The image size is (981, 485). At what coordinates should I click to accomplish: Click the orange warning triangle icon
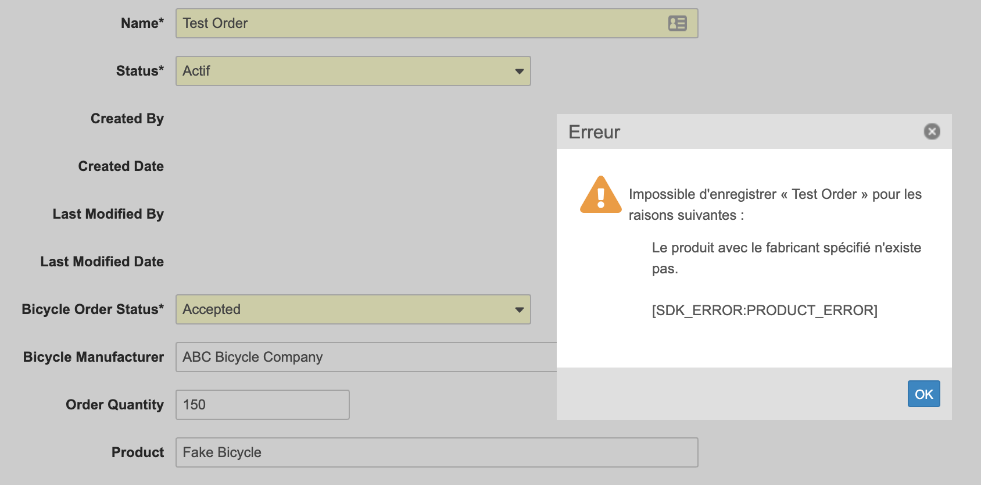coord(601,195)
